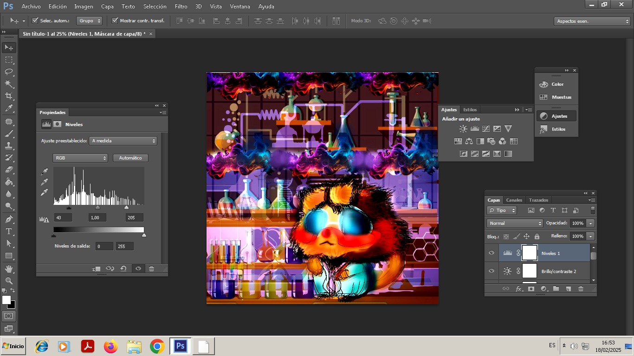Screen dimensions: 634x356
Task: Click the Automático button
Action: point(130,158)
